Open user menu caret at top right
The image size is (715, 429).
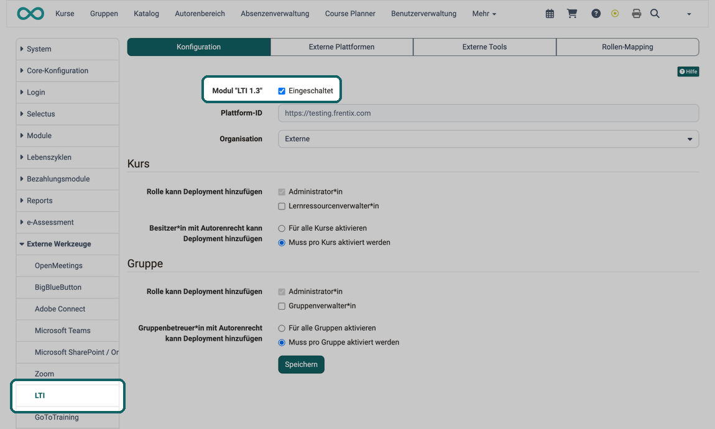click(x=689, y=14)
